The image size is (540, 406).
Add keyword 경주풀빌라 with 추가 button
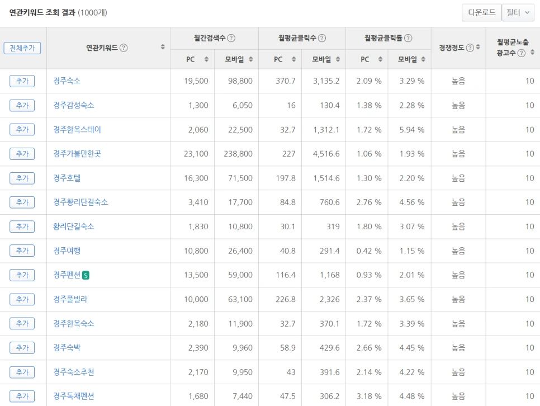tap(22, 299)
